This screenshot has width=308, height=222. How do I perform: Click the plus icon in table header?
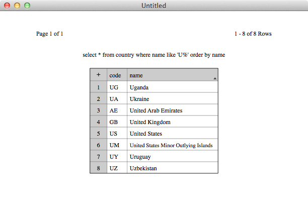click(x=99, y=75)
